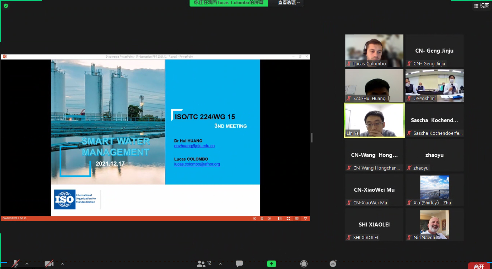The image size is (492, 269).
Task: Expand the video options arrow beside the camera
Action: [x=62, y=264]
